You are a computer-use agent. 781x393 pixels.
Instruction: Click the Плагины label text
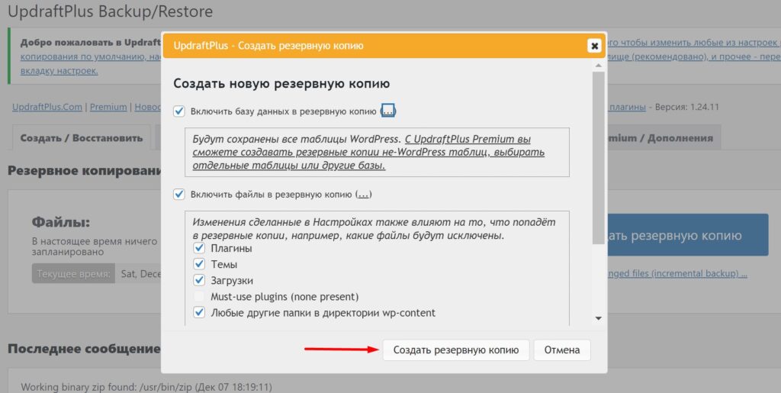[x=231, y=248]
